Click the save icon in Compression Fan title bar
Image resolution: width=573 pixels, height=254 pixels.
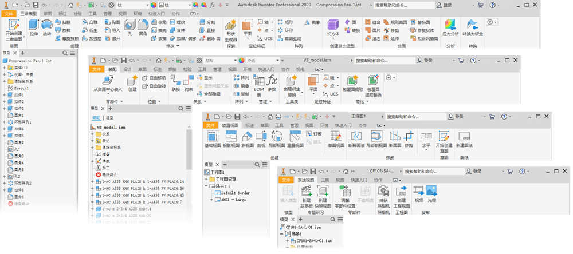coord(36,5)
